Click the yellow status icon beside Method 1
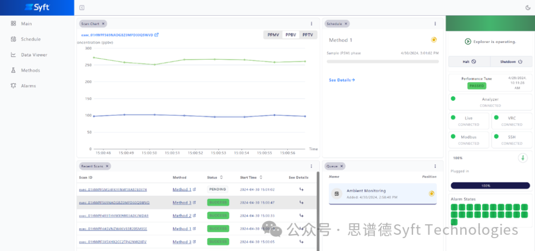Viewport: 535px width, 251px height. pos(433,40)
